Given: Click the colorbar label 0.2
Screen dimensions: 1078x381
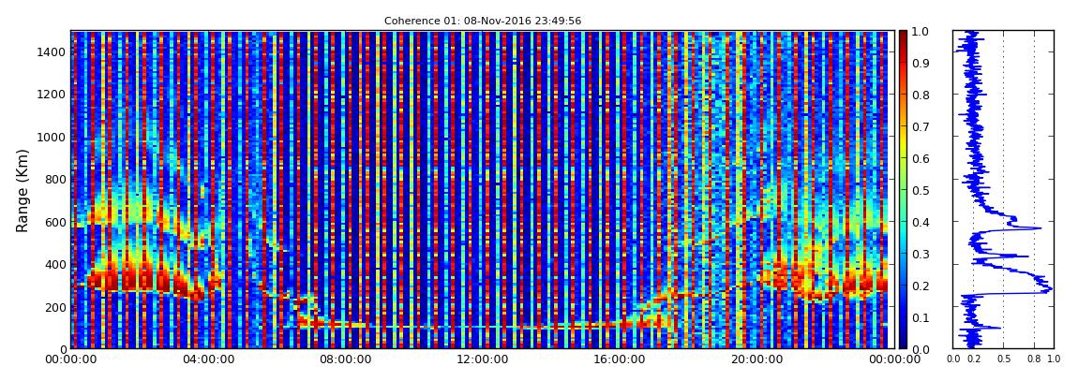Looking at the screenshot, I should click(920, 286).
